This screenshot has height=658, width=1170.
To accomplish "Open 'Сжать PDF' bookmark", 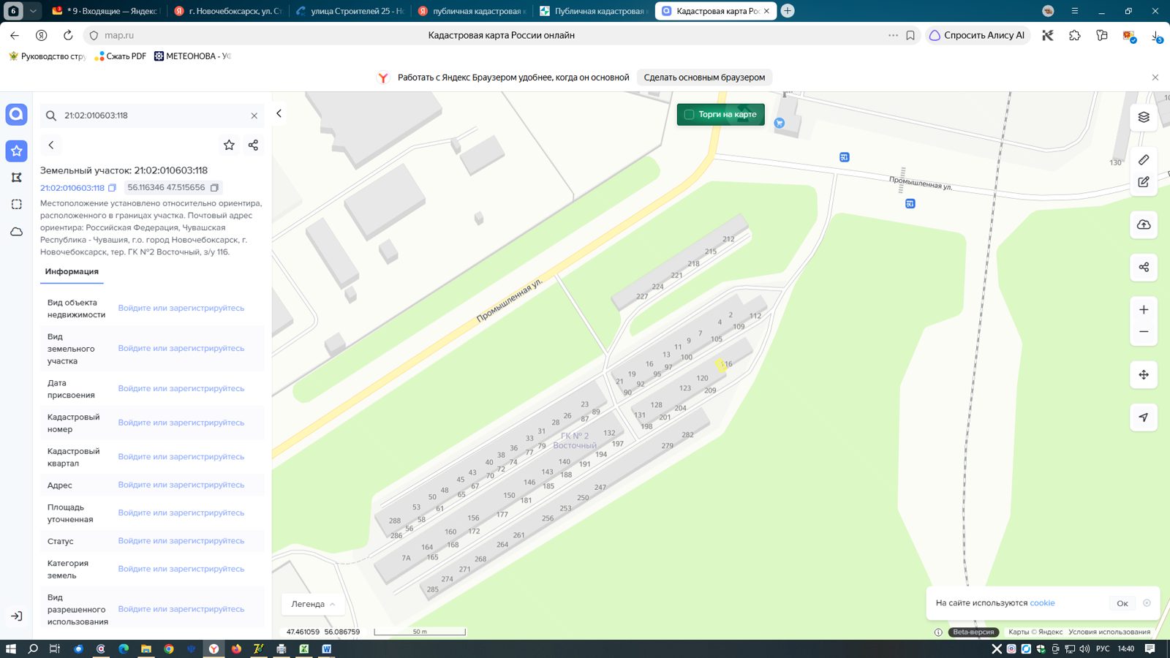I will (x=121, y=56).
